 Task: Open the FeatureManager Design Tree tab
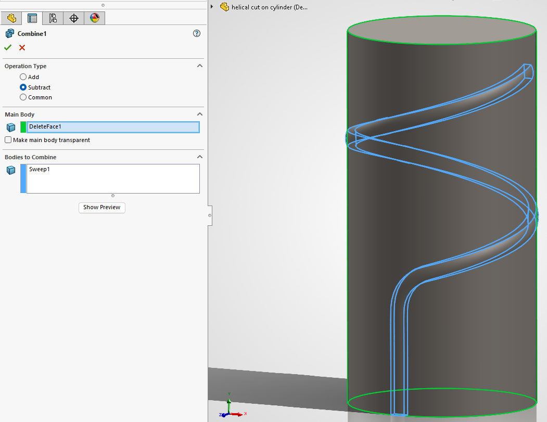pos(11,18)
